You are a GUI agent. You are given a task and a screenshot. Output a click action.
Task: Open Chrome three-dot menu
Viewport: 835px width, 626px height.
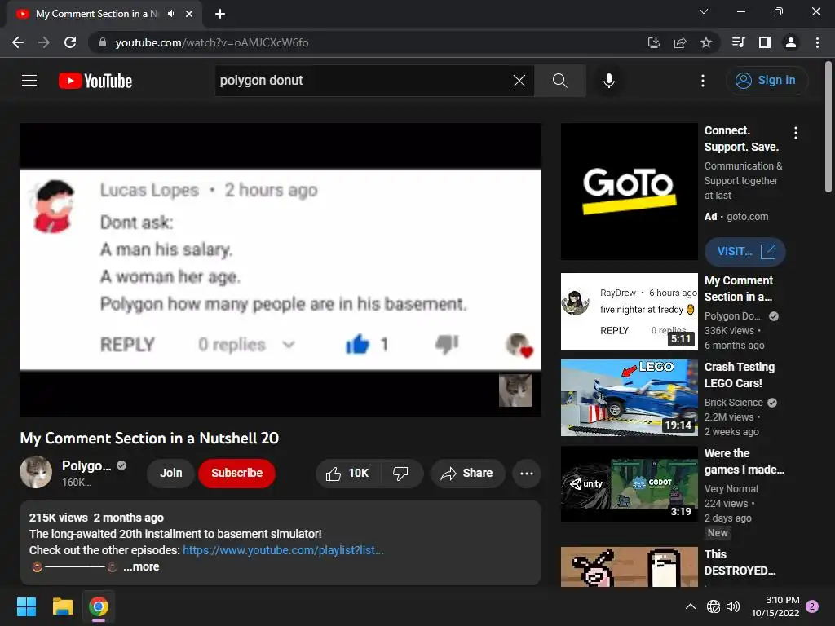817,42
